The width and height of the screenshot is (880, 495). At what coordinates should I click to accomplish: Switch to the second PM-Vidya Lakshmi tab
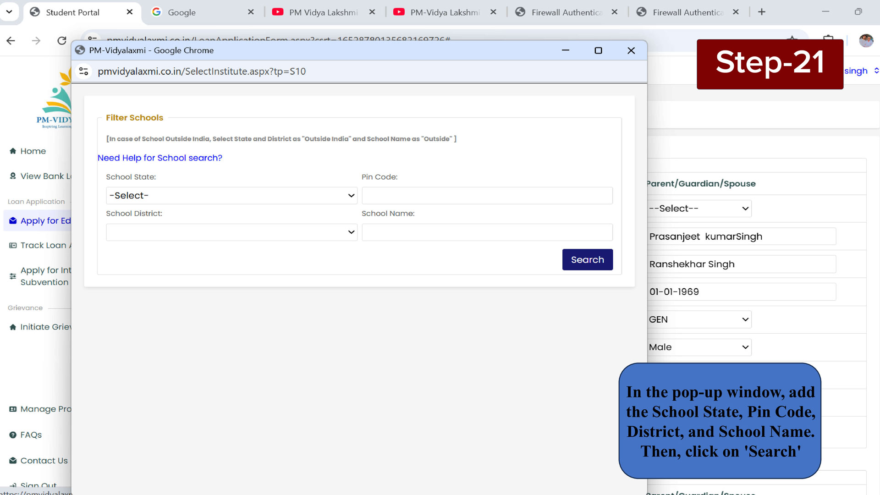tap(445, 12)
